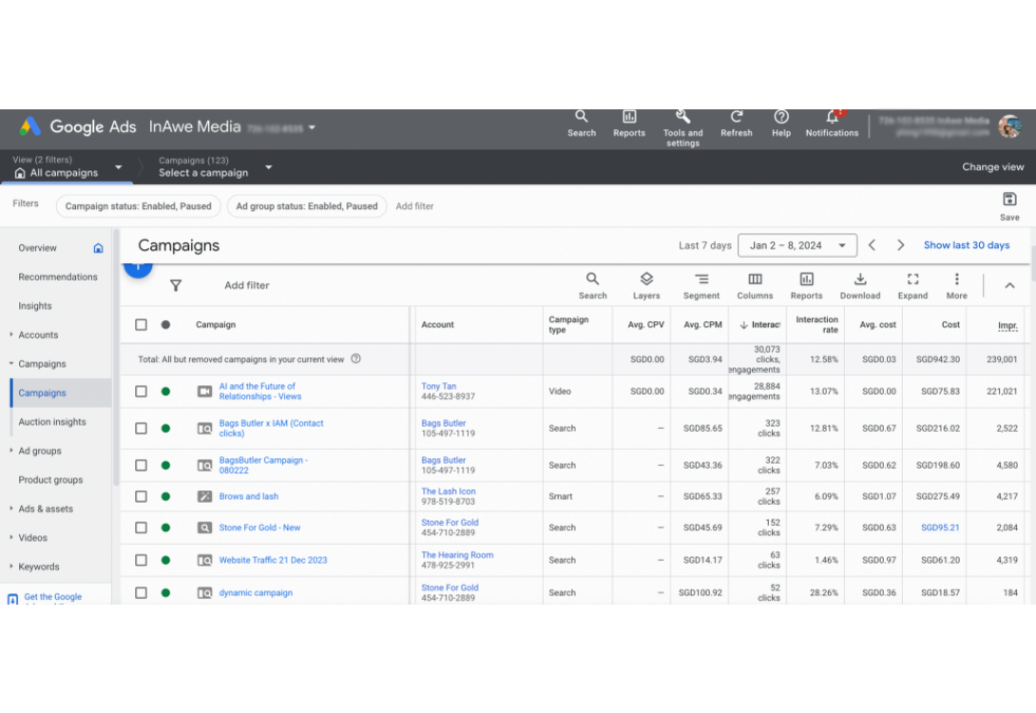This screenshot has height=713, width=1036.
Task: Open Auction insights in sidebar
Action: point(52,421)
